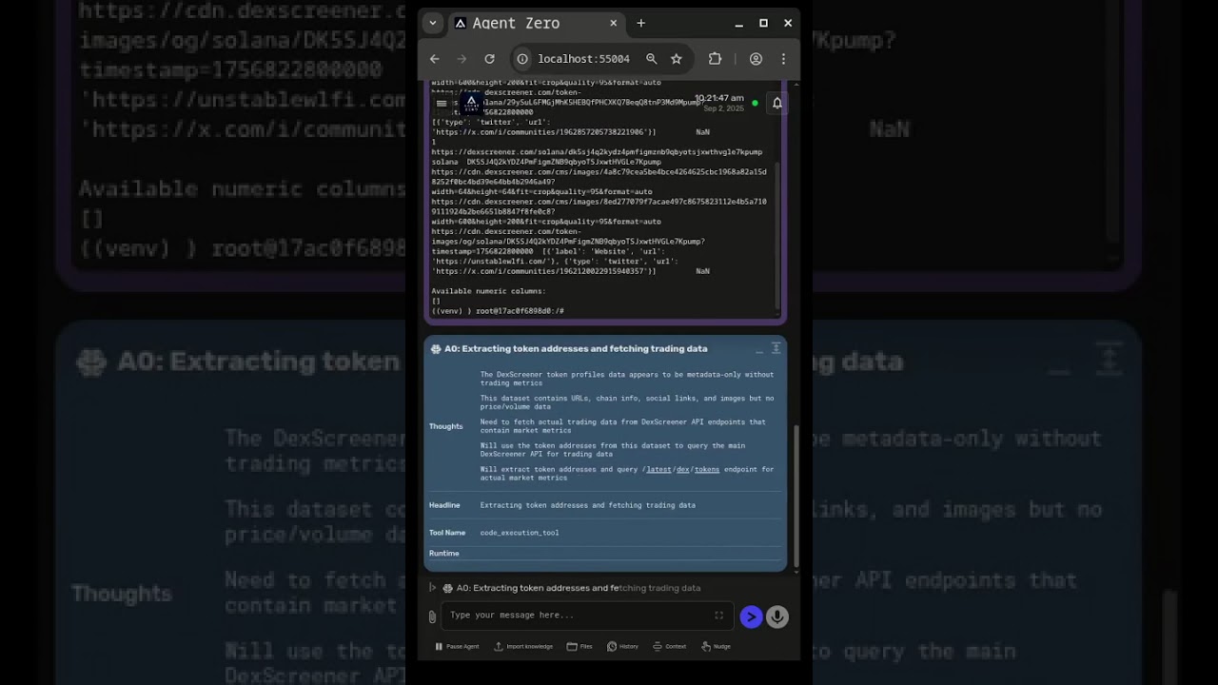Send the message with the blue arrow

(x=751, y=616)
